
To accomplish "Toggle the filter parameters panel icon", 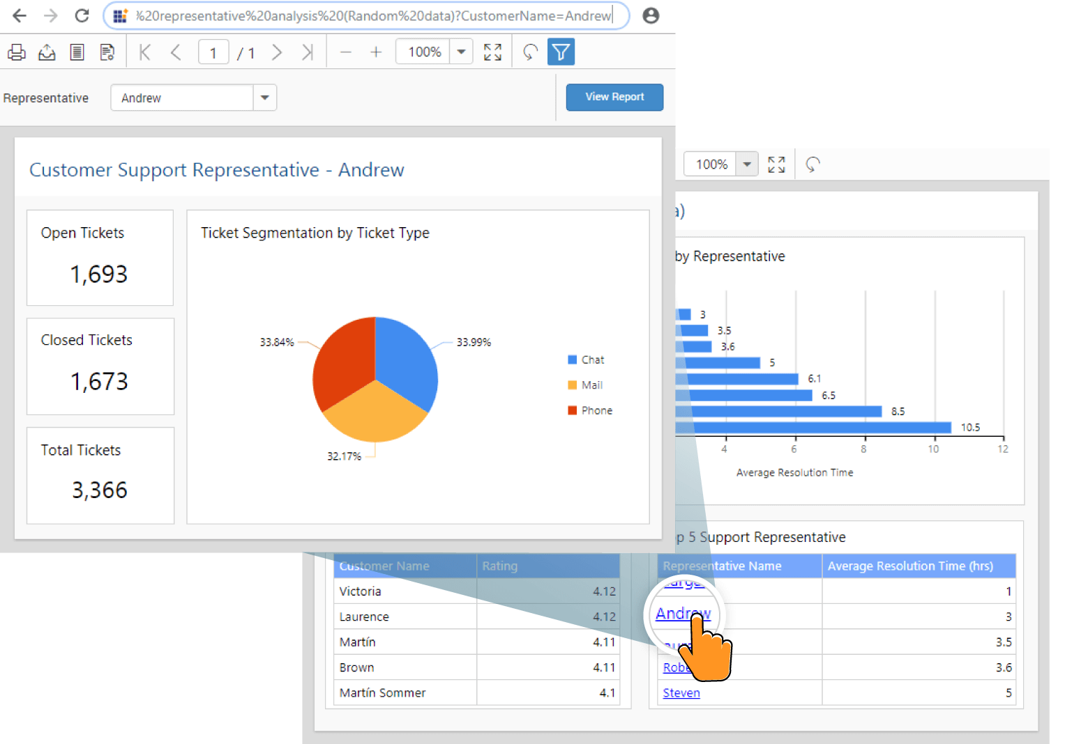I will (560, 51).
